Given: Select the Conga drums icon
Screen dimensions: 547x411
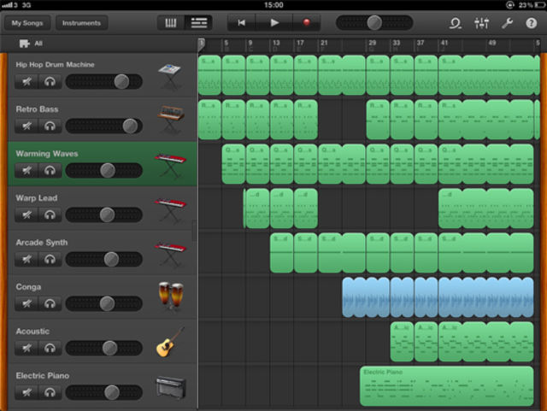Looking at the screenshot, I should [x=171, y=296].
